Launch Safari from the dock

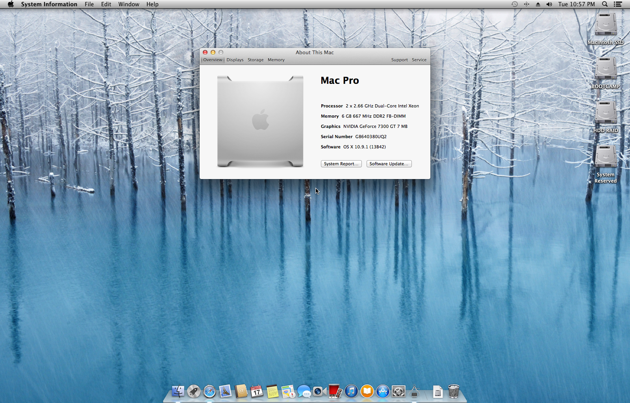point(209,391)
